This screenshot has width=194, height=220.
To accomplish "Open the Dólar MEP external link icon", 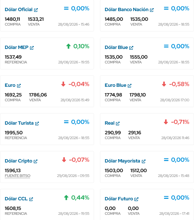I will (x=32, y=48).
